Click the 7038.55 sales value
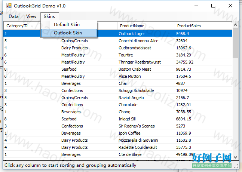 pyautogui.click(x=184, y=112)
